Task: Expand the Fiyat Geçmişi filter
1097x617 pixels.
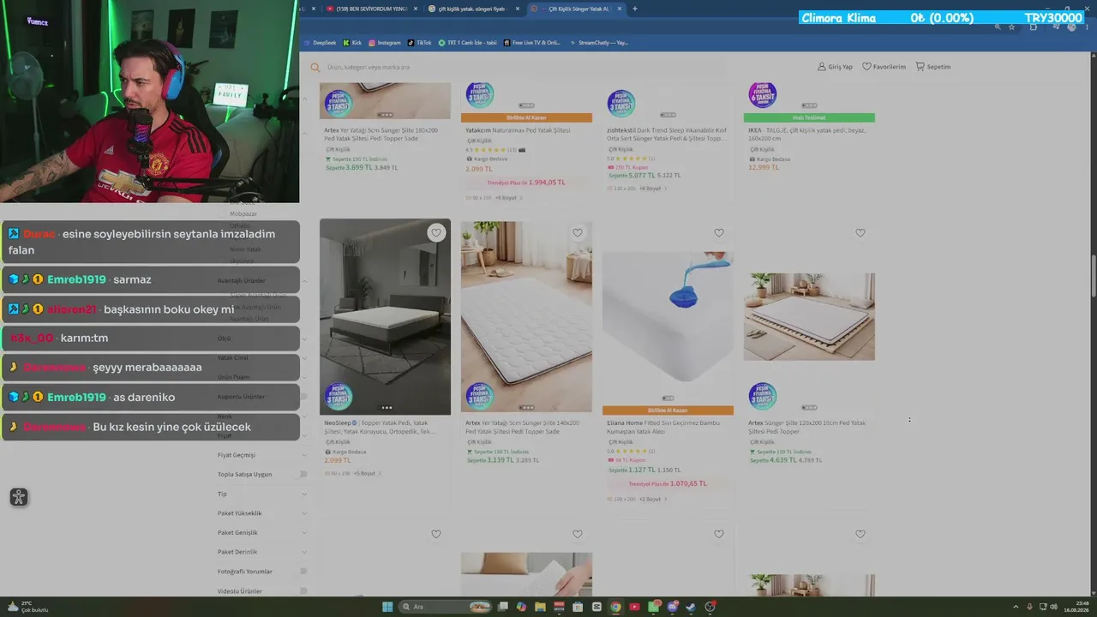Action: coord(261,455)
